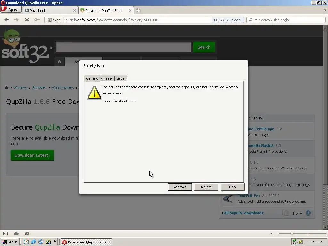This screenshot has height=246, width=328.
Task: Open the search engine dropdown arrow
Action: [256, 20]
